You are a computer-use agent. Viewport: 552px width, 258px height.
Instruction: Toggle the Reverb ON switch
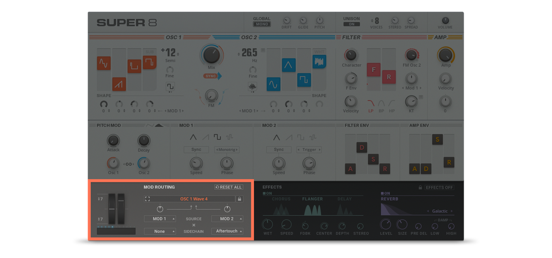[x=386, y=193]
